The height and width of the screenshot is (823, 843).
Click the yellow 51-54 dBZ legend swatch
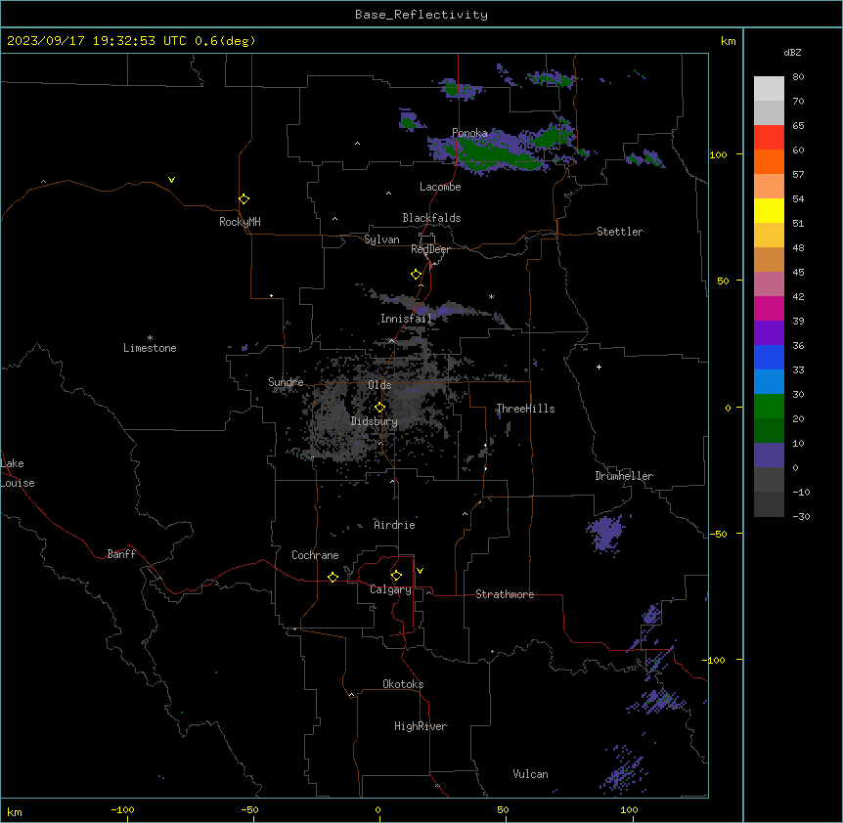pyautogui.click(x=769, y=211)
